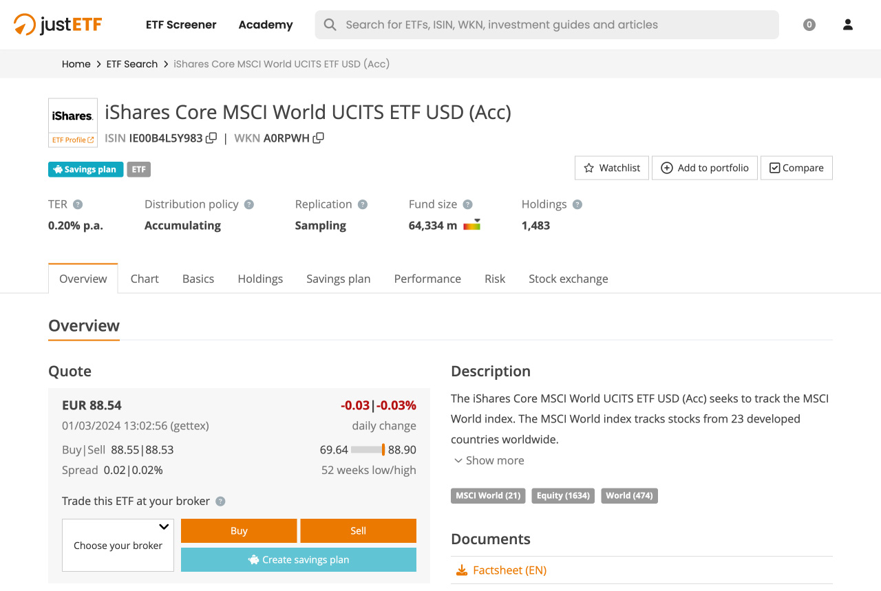Open the Academy menu
The image size is (881, 591).
tap(266, 25)
